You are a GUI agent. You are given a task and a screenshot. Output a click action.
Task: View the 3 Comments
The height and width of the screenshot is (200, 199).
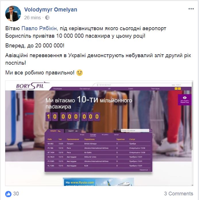pos(179,194)
